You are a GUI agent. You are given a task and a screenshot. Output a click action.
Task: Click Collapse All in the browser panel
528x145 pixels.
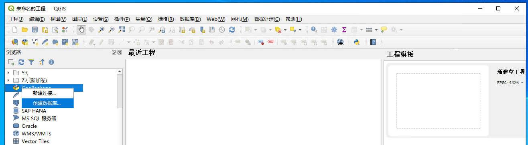[x=41, y=62]
